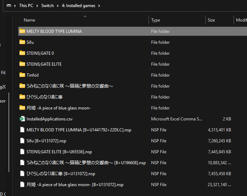Screen dimensions: 247x196
Task: Click NSP File type in Sifu nsp row
Action: click(x=159, y=141)
